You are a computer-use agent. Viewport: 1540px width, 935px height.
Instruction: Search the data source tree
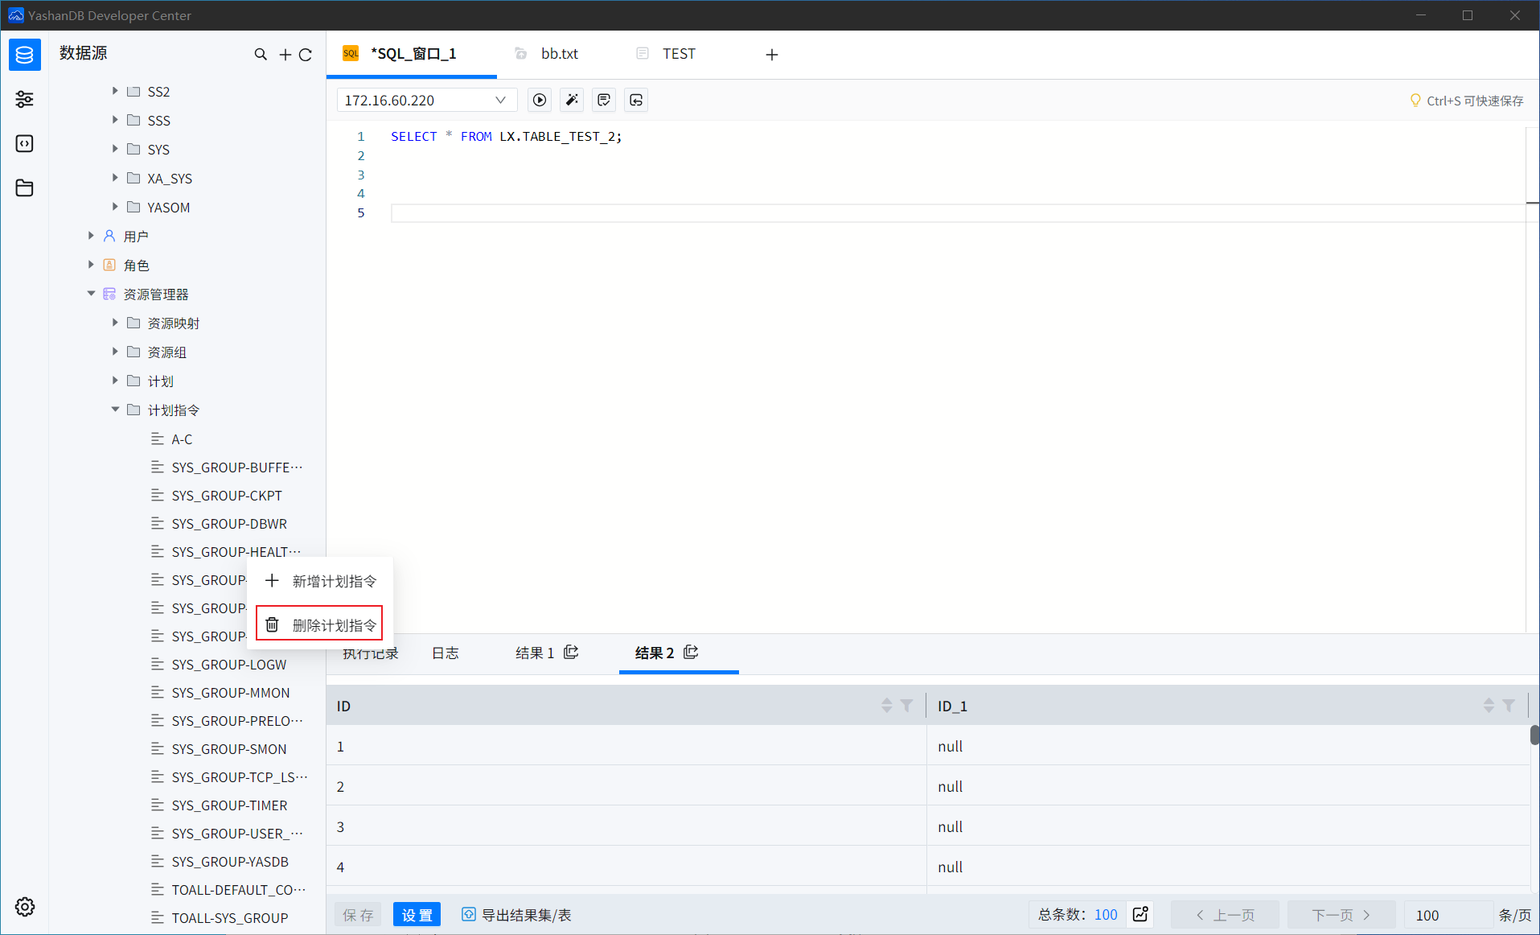point(260,54)
